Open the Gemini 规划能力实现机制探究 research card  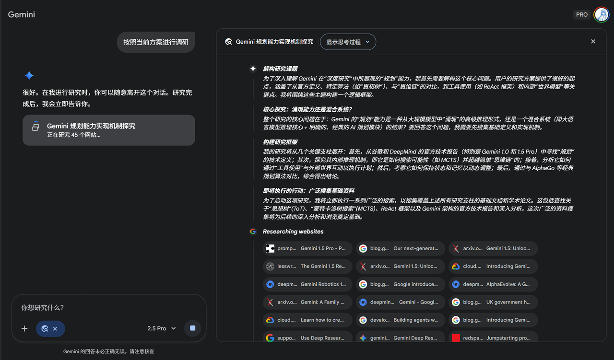pyautogui.click(x=109, y=130)
